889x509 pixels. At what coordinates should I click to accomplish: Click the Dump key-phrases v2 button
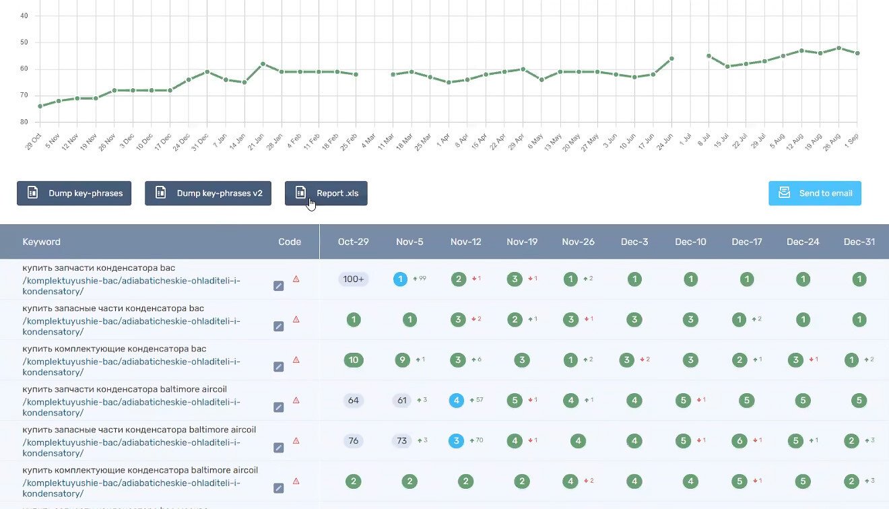208,193
